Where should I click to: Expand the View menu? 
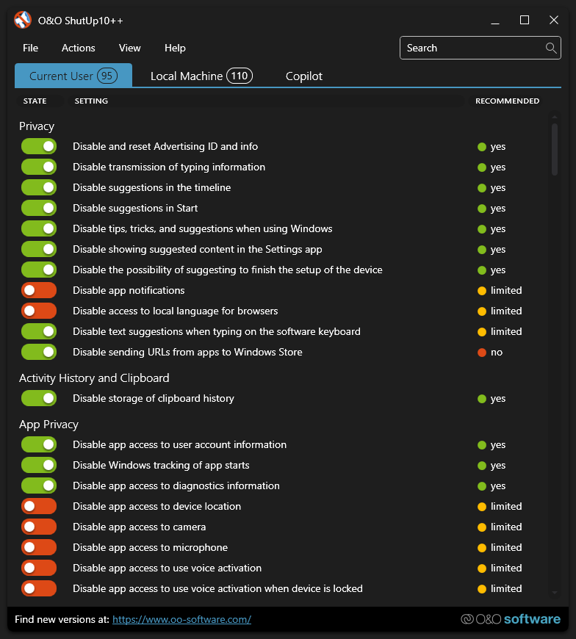(x=129, y=48)
